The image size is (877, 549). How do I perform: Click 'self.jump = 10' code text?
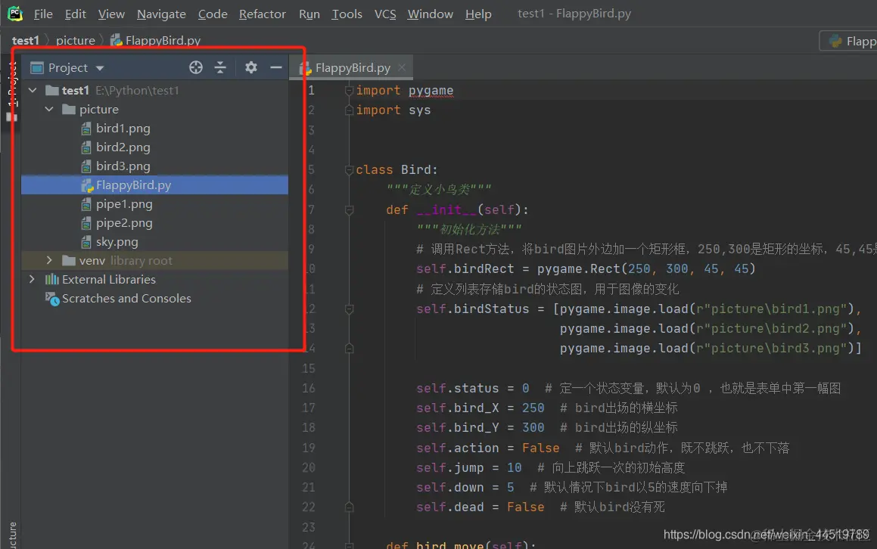tap(468, 467)
